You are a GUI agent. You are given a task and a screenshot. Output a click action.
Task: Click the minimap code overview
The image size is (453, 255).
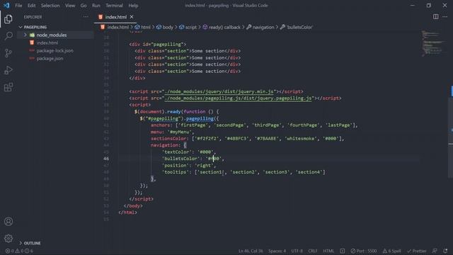click(x=432, y=43)
